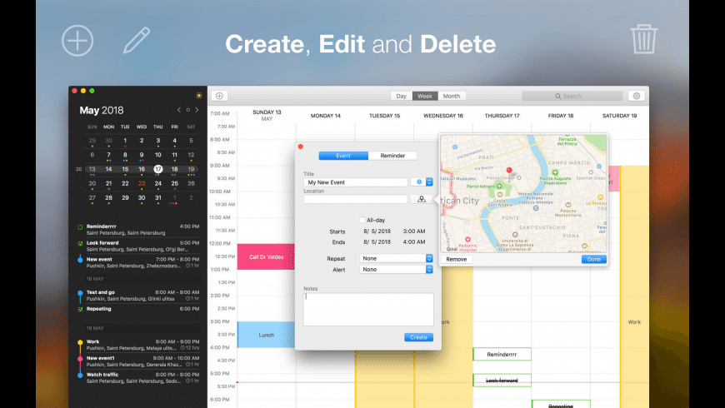Open settings gear in calendar toolbar
Screen dimensions: 725x408
click(637, 96)
